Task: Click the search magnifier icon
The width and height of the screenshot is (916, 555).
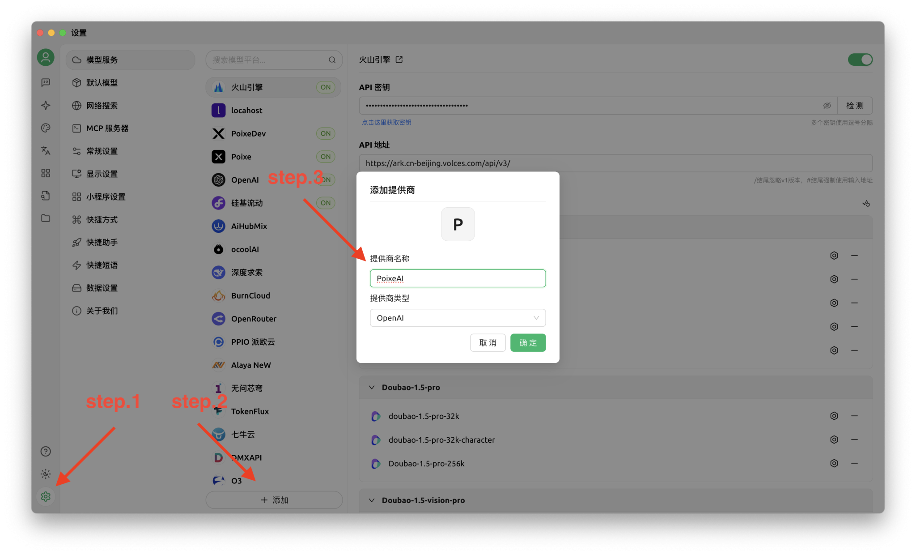Action: click(332, 60)
